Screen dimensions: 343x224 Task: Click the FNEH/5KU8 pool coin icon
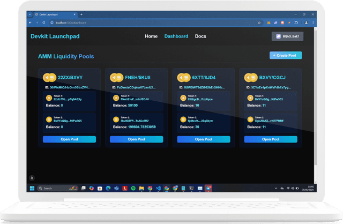[x=117, y=78]
